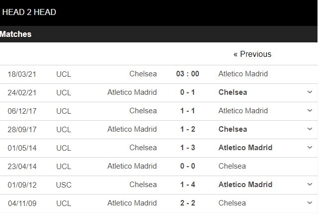This screenshot has height=217, width=319.
Task: Expand the 28/09/17 match row chevron
Action: (x=310, y=129)
